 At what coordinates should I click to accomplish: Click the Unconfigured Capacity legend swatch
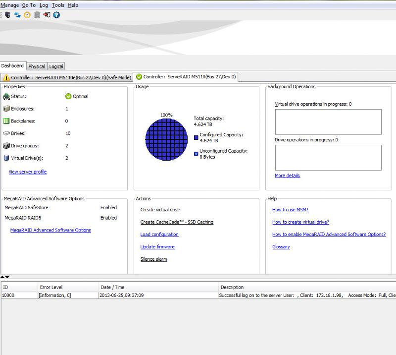(196, 154)
